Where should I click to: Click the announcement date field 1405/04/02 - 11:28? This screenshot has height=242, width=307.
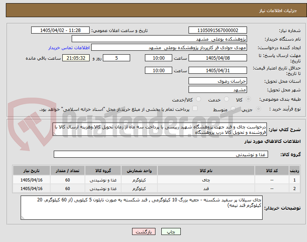click(x=60, y=30)
